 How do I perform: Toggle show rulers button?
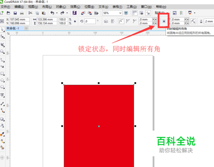point(134,13)
